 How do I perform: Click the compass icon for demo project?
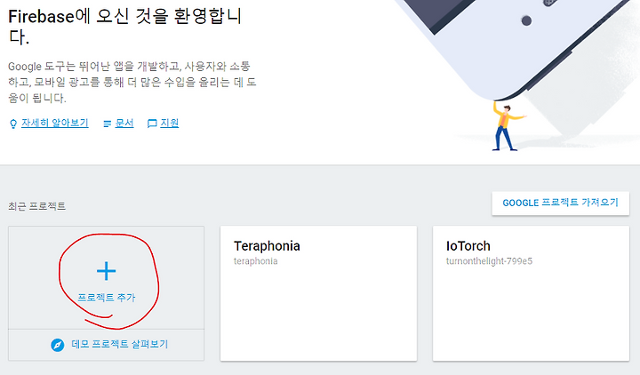tap(58, 345)
